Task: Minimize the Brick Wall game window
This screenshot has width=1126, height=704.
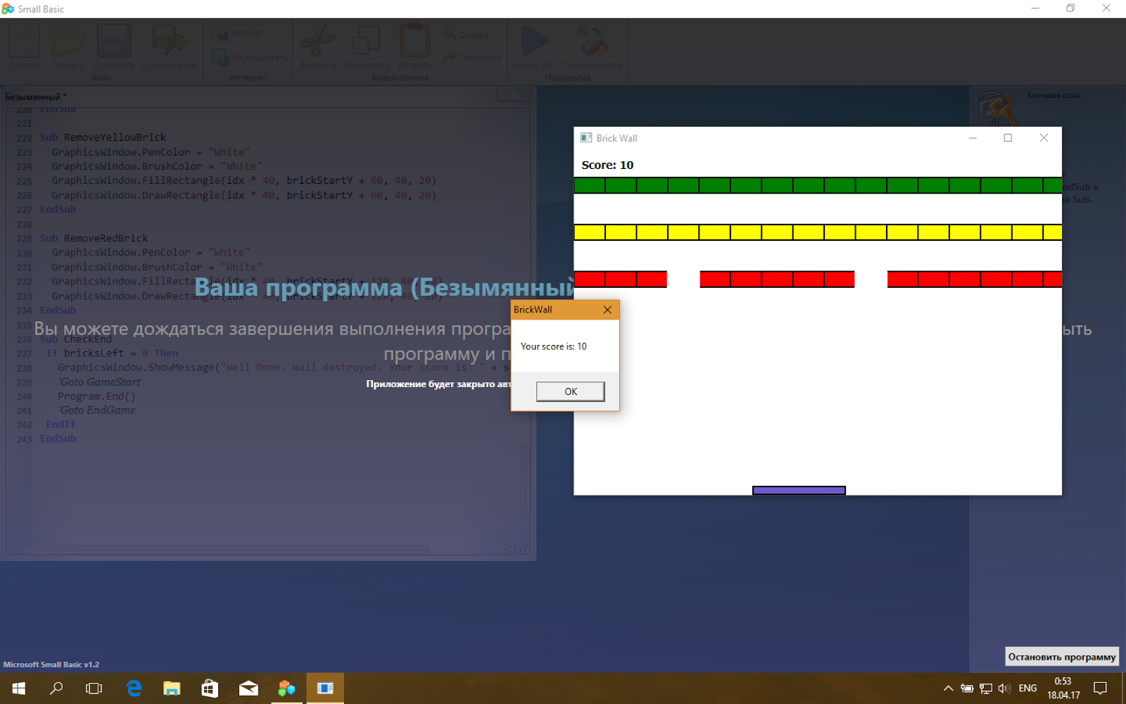Action: pos(973,138)
